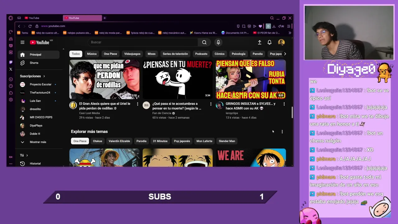Open Principal in YouTube sidebar
The width and height of the screenshot is (398, 224).
coord(39,55)
